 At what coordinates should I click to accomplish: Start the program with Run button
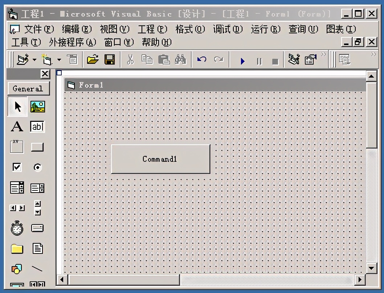pyautogui.click(x=242, y=61)
